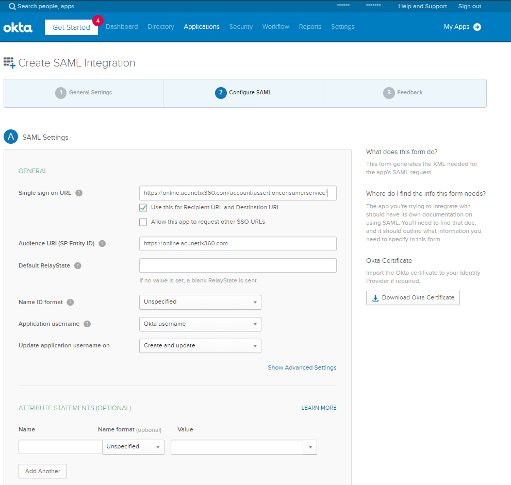Click the LEARN MORE link
This screenshot has width=511, height=485.
pyautogui.click(x=319, y=408)
